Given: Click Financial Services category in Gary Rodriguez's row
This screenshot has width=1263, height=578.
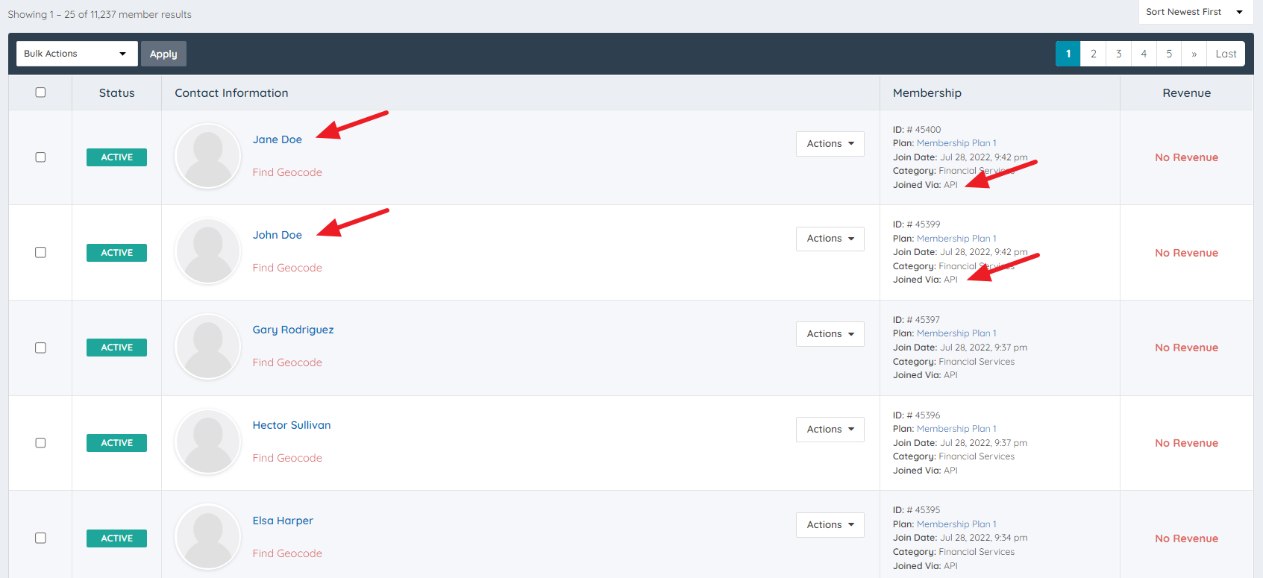Looking at the screenshot, I should point(977,362).
